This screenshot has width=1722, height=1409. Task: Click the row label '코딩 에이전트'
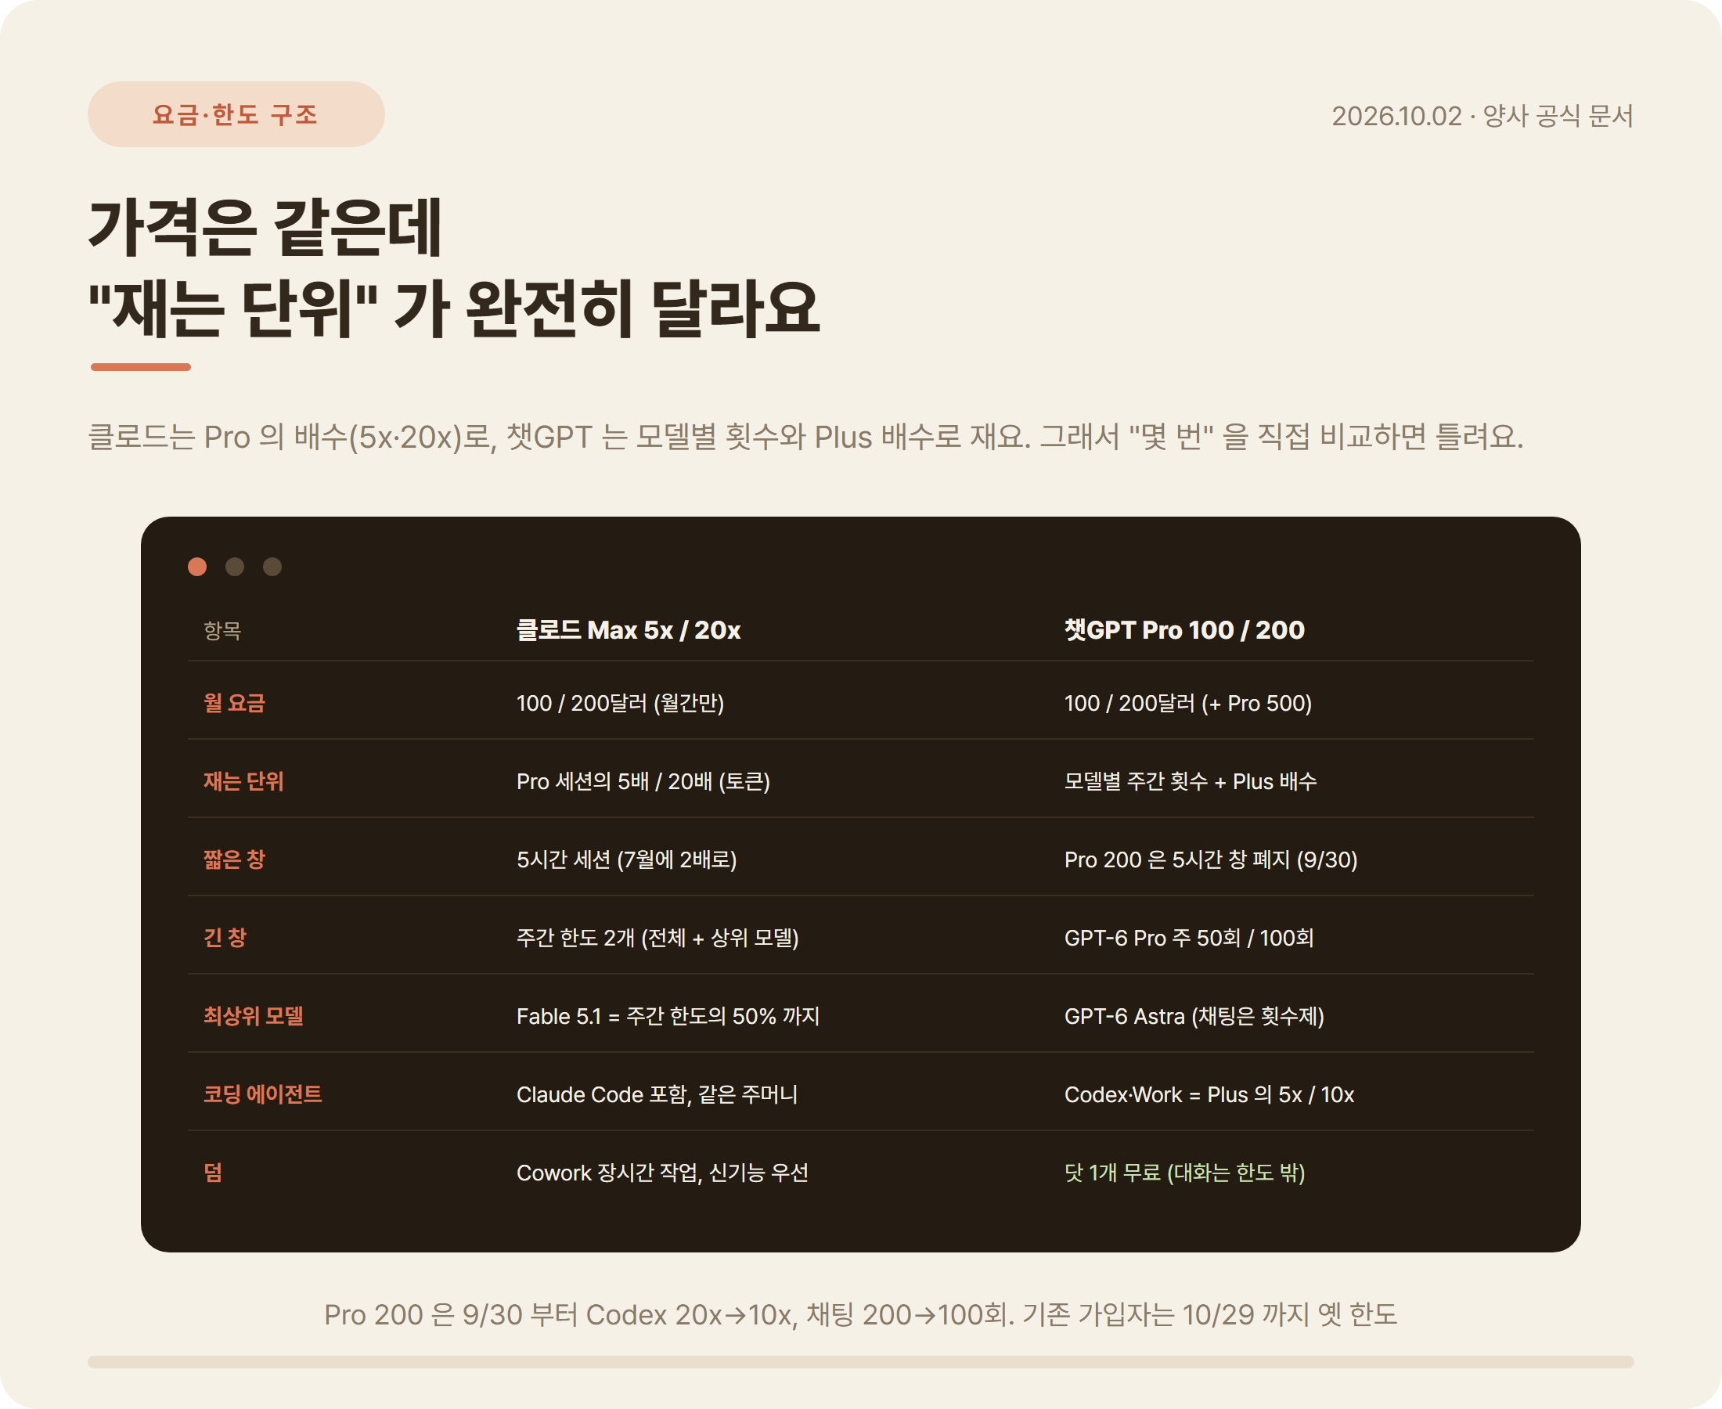[262, 1094]
